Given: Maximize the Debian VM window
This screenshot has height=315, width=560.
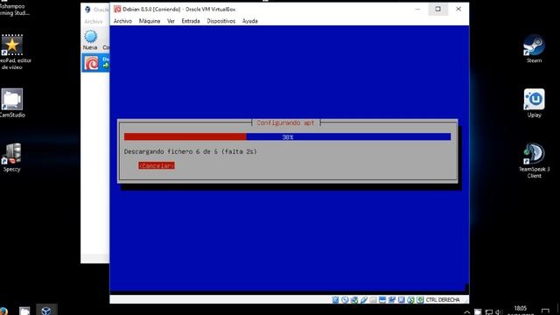Looking at the screenshot, I should pos(437,10).
